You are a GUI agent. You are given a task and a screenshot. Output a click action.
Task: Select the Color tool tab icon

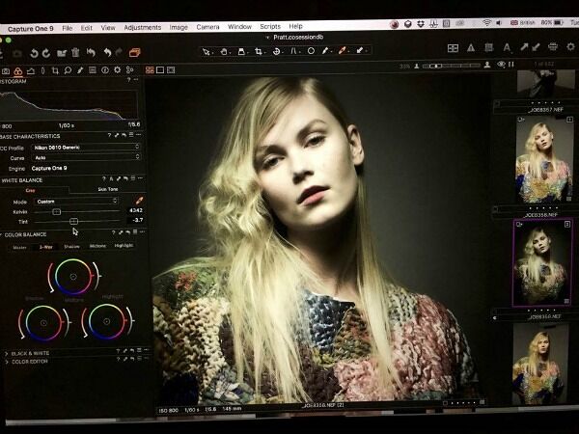[18, 70]
